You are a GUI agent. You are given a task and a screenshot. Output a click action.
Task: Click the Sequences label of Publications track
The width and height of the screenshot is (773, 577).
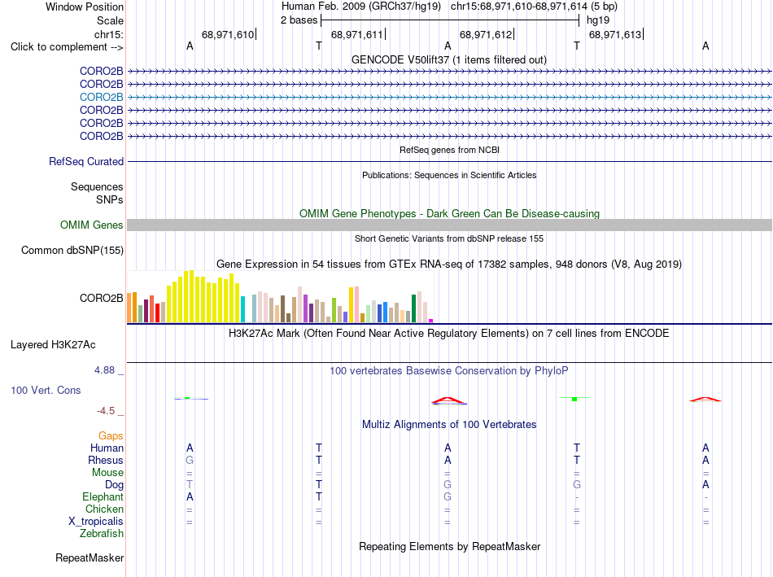[97, 186]
